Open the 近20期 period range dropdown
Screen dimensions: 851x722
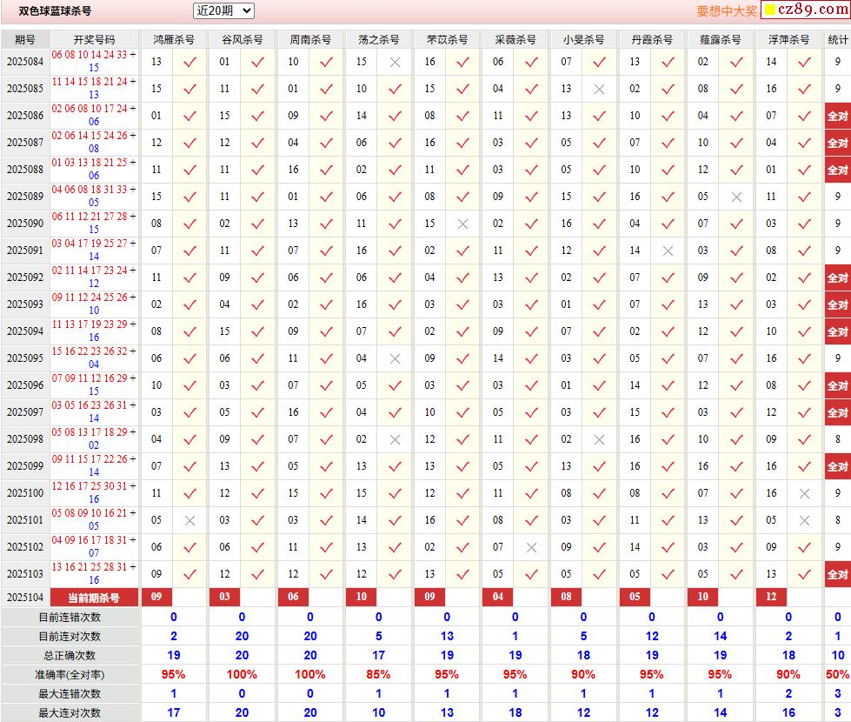click(x=223, y=10)
